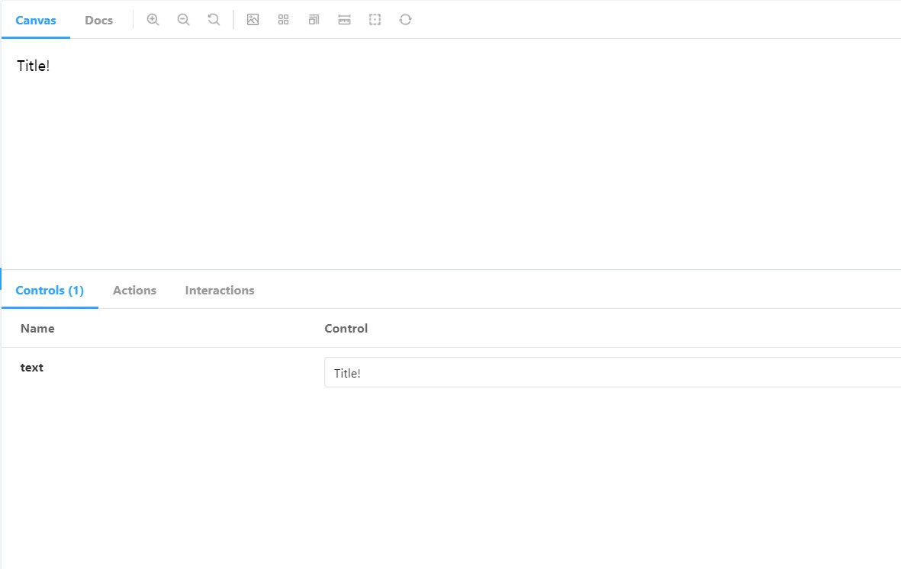This screenshot has width=901, height=569.
Task: Click the text control input field
Action: 613,372
